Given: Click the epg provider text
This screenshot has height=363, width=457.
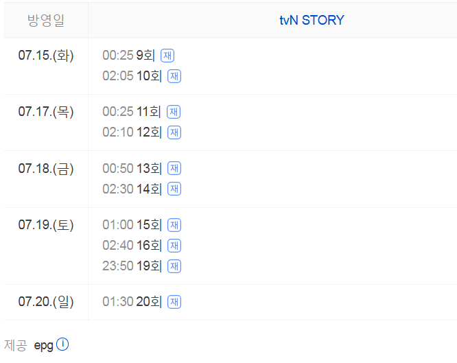Looking at the screenshot, I should pos(43,345).
